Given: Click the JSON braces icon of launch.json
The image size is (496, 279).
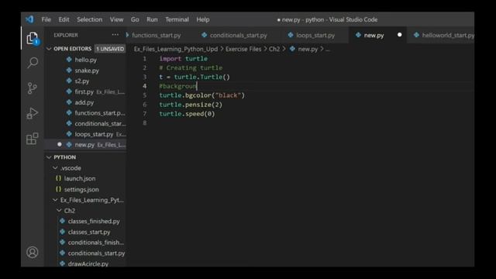Looking at the screenshot, I should point(58,178).
